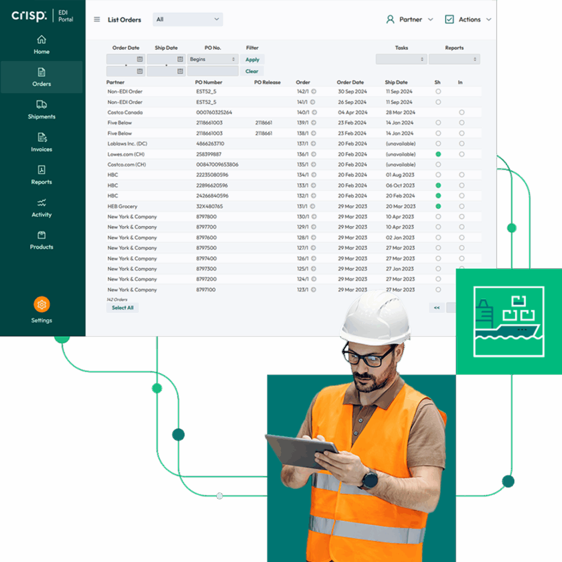Open the Actions menu
Image resolution: width=562 pixels, height=562 pixels.
click(x=467, y=18)
